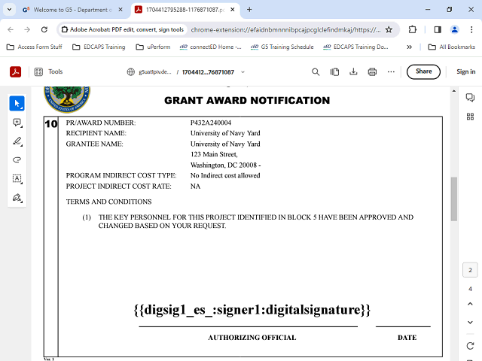482x361 pixels.
Task: Close the PDF tab
Action: [x=233, y=10]
